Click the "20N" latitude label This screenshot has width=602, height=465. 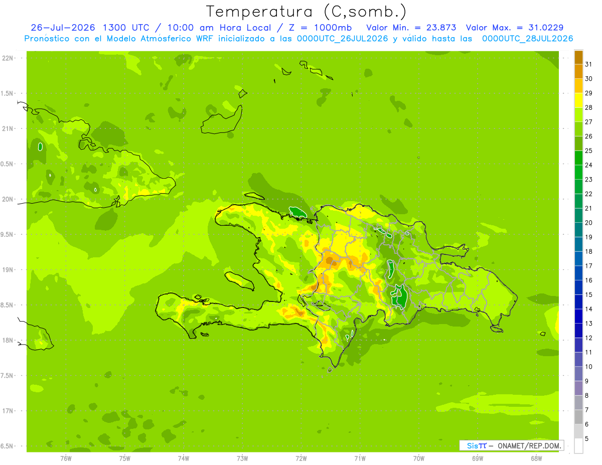pos(8,199)
